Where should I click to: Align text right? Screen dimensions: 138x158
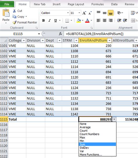[111, 20]
